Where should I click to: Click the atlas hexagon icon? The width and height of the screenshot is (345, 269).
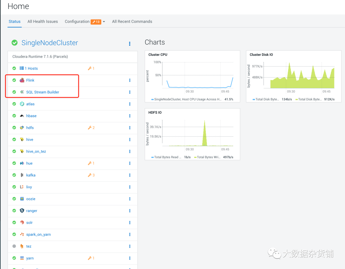[x=22, y=104]
